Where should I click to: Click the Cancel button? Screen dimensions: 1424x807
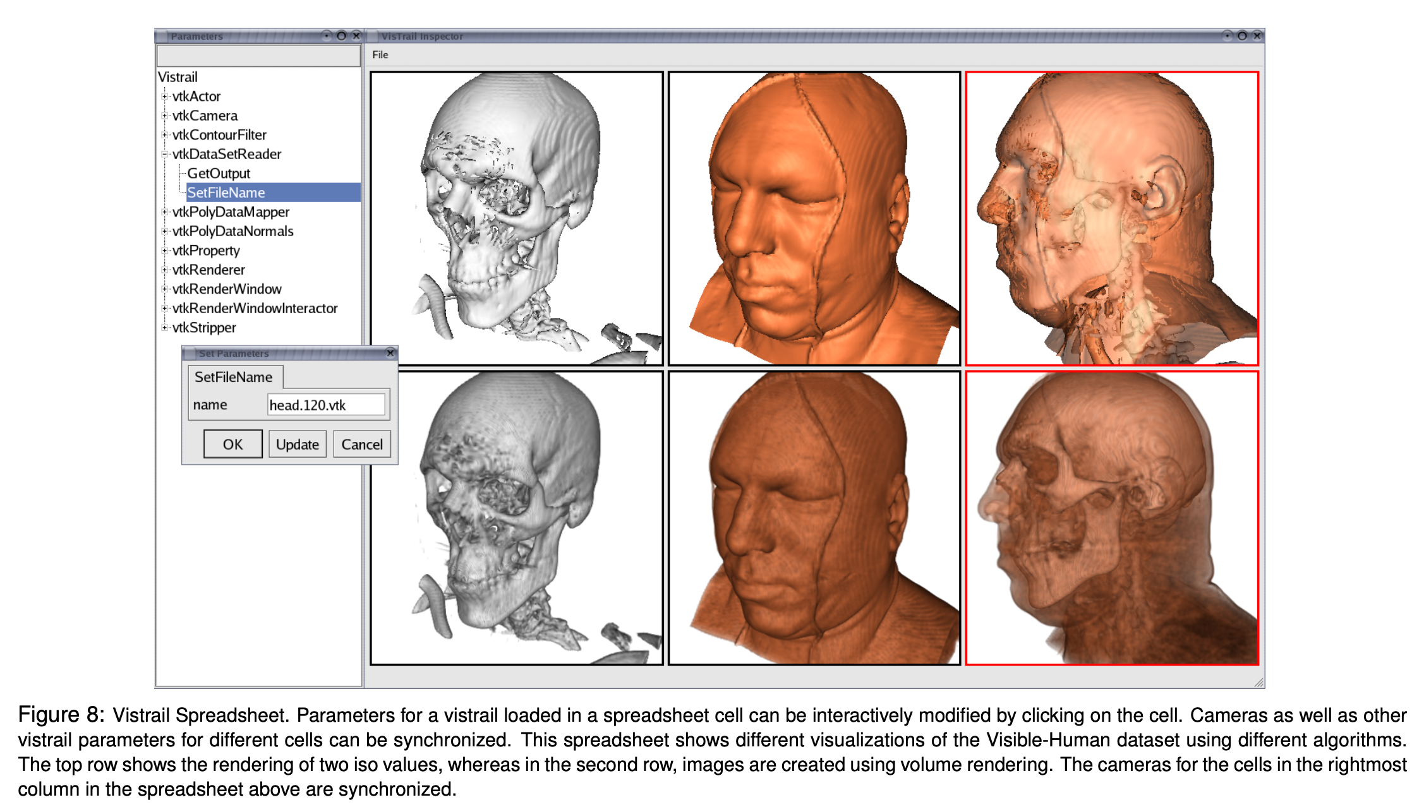pos(361,444)
